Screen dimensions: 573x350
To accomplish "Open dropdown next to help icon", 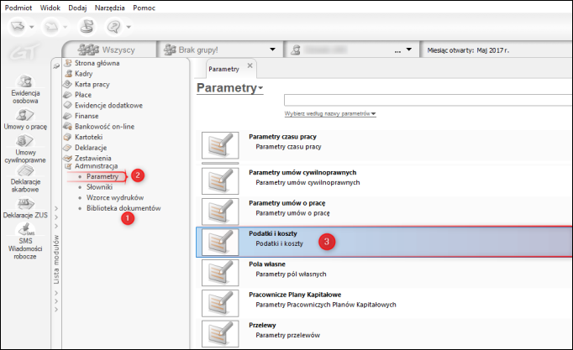I will coord(129,27).
